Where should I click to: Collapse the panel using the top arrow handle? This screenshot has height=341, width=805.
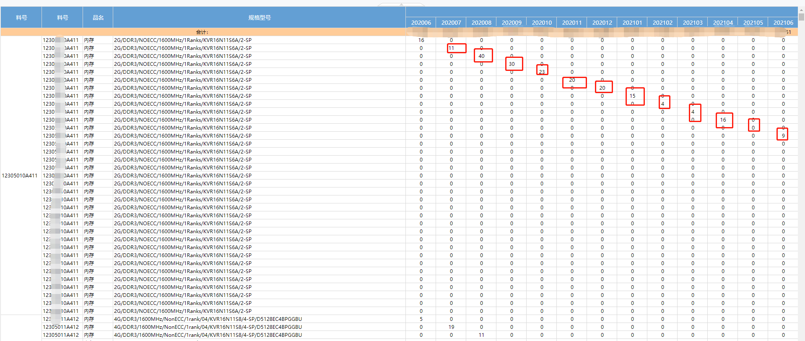(x=401, y=5)
